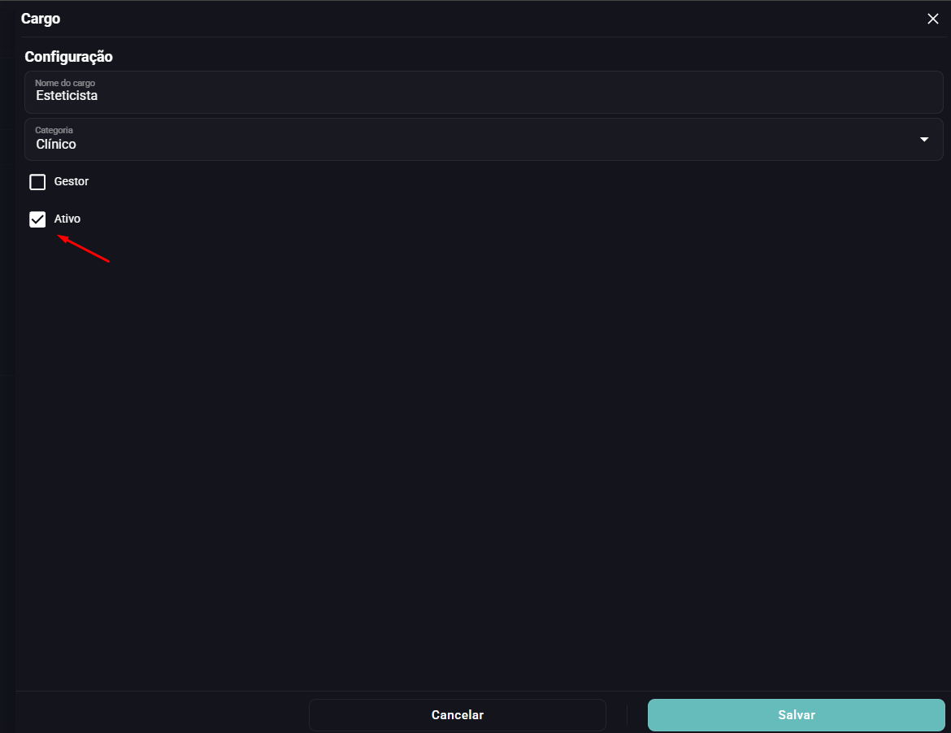The height and width of the screenshot is (733, 951).
Task: Close the Cargo dialog with the X icon
Action: [933, 19]
